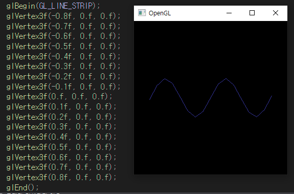Click the glVertex3f(0.3f, 0.f, 0.f) line
The image size is (294, 194).
[x=61, y=127]
